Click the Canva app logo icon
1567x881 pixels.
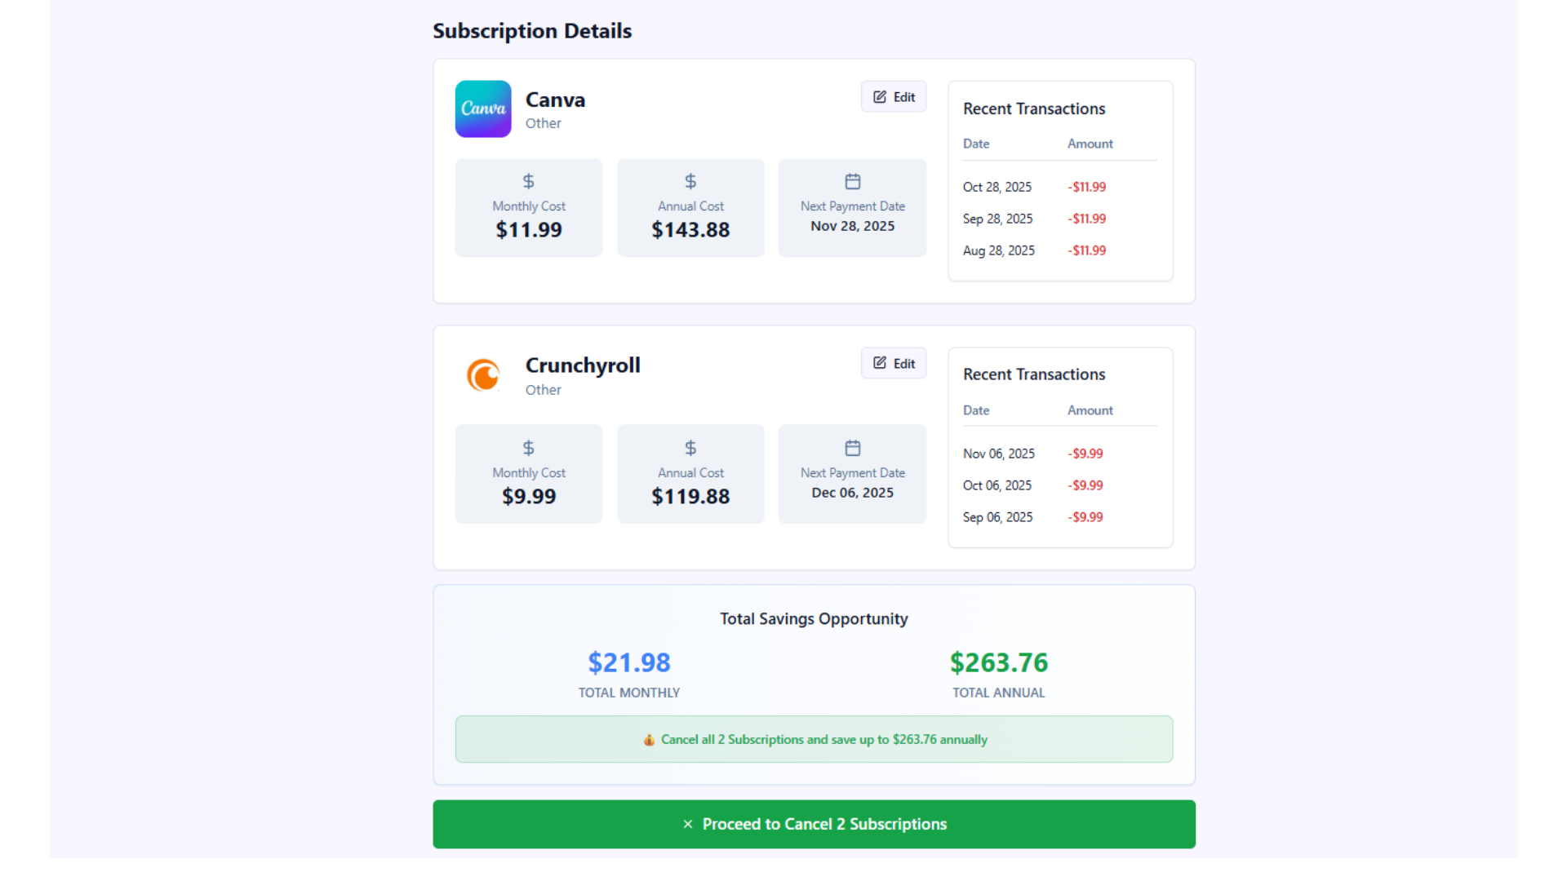click(x=482, y=108)
